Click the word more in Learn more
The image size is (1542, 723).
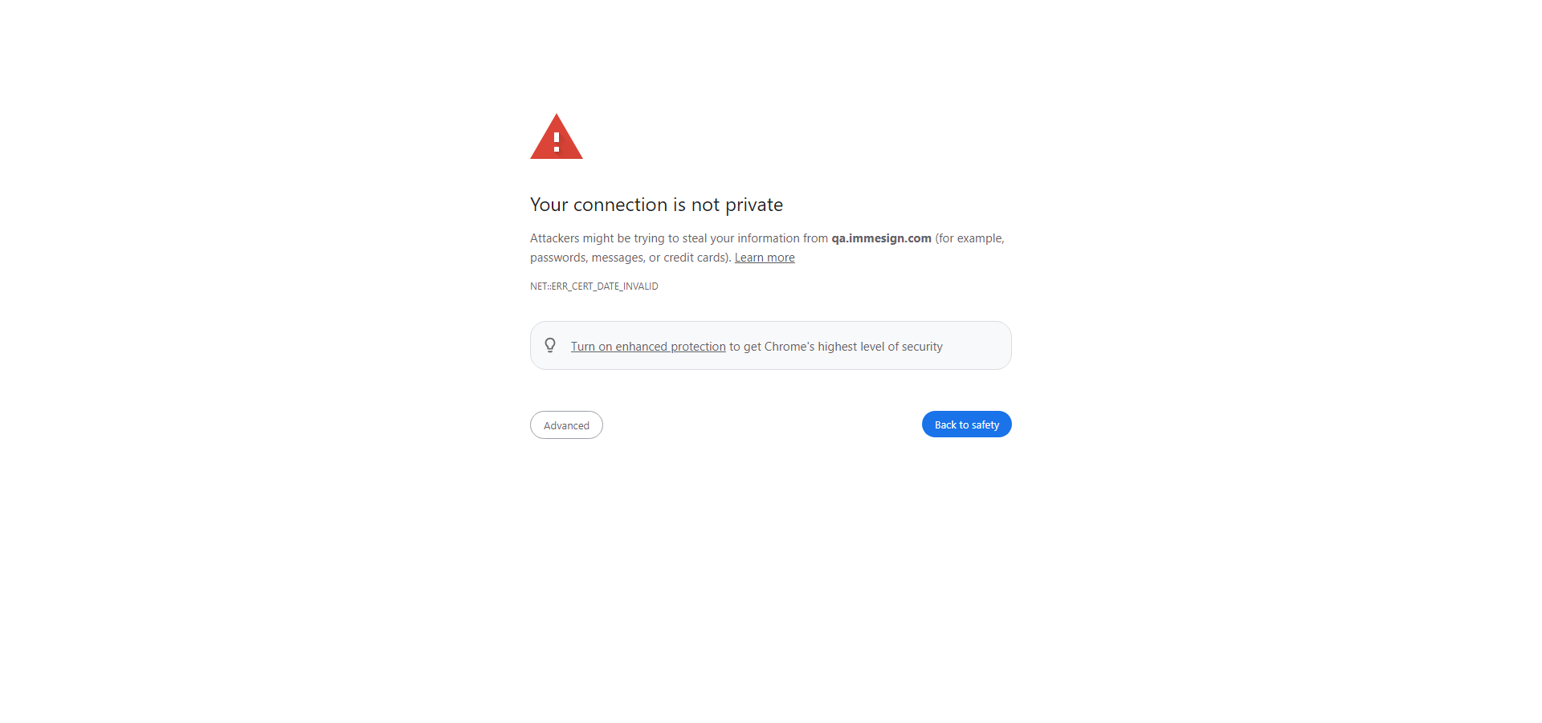coord(781,258)
